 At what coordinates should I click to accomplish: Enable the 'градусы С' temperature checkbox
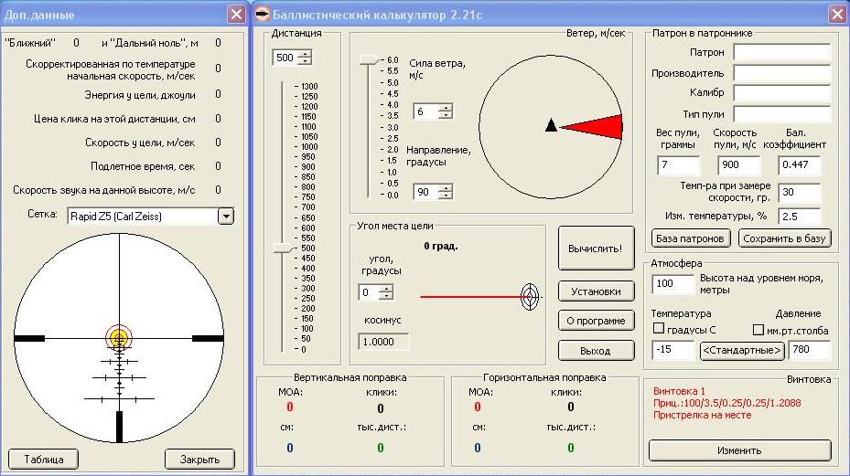click(659, 329)
